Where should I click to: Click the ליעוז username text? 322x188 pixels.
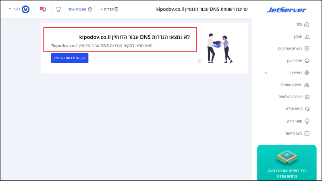click(x=17, y=9)
